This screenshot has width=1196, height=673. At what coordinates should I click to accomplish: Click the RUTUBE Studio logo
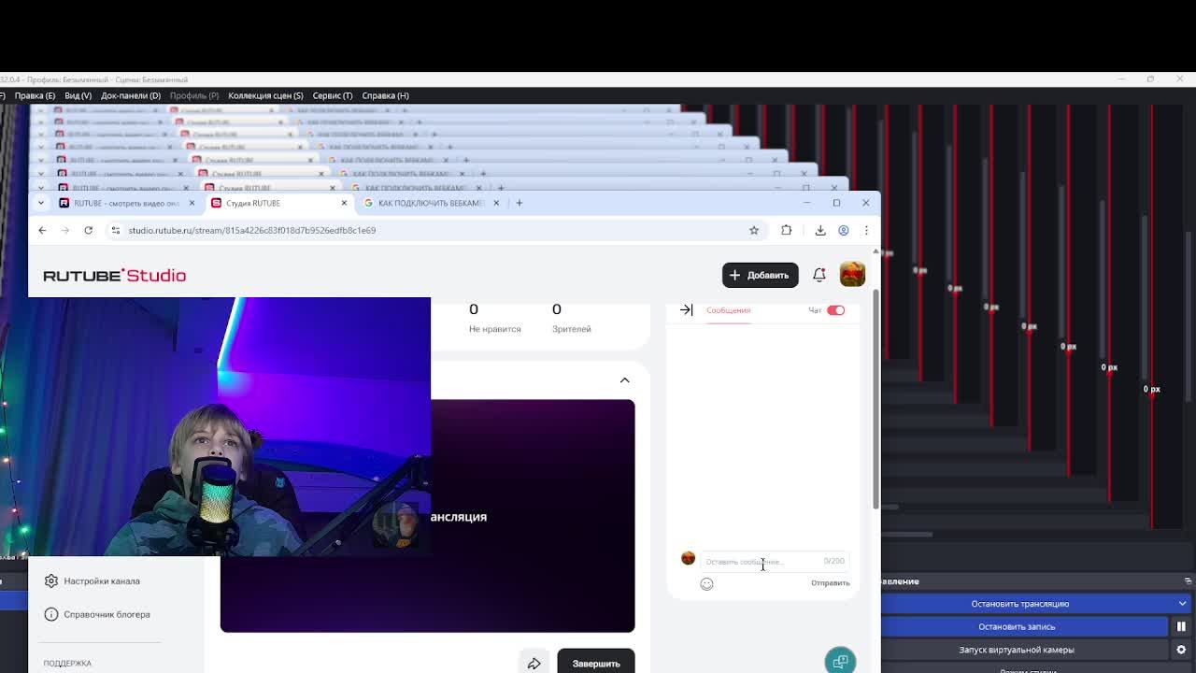[115, 275]
